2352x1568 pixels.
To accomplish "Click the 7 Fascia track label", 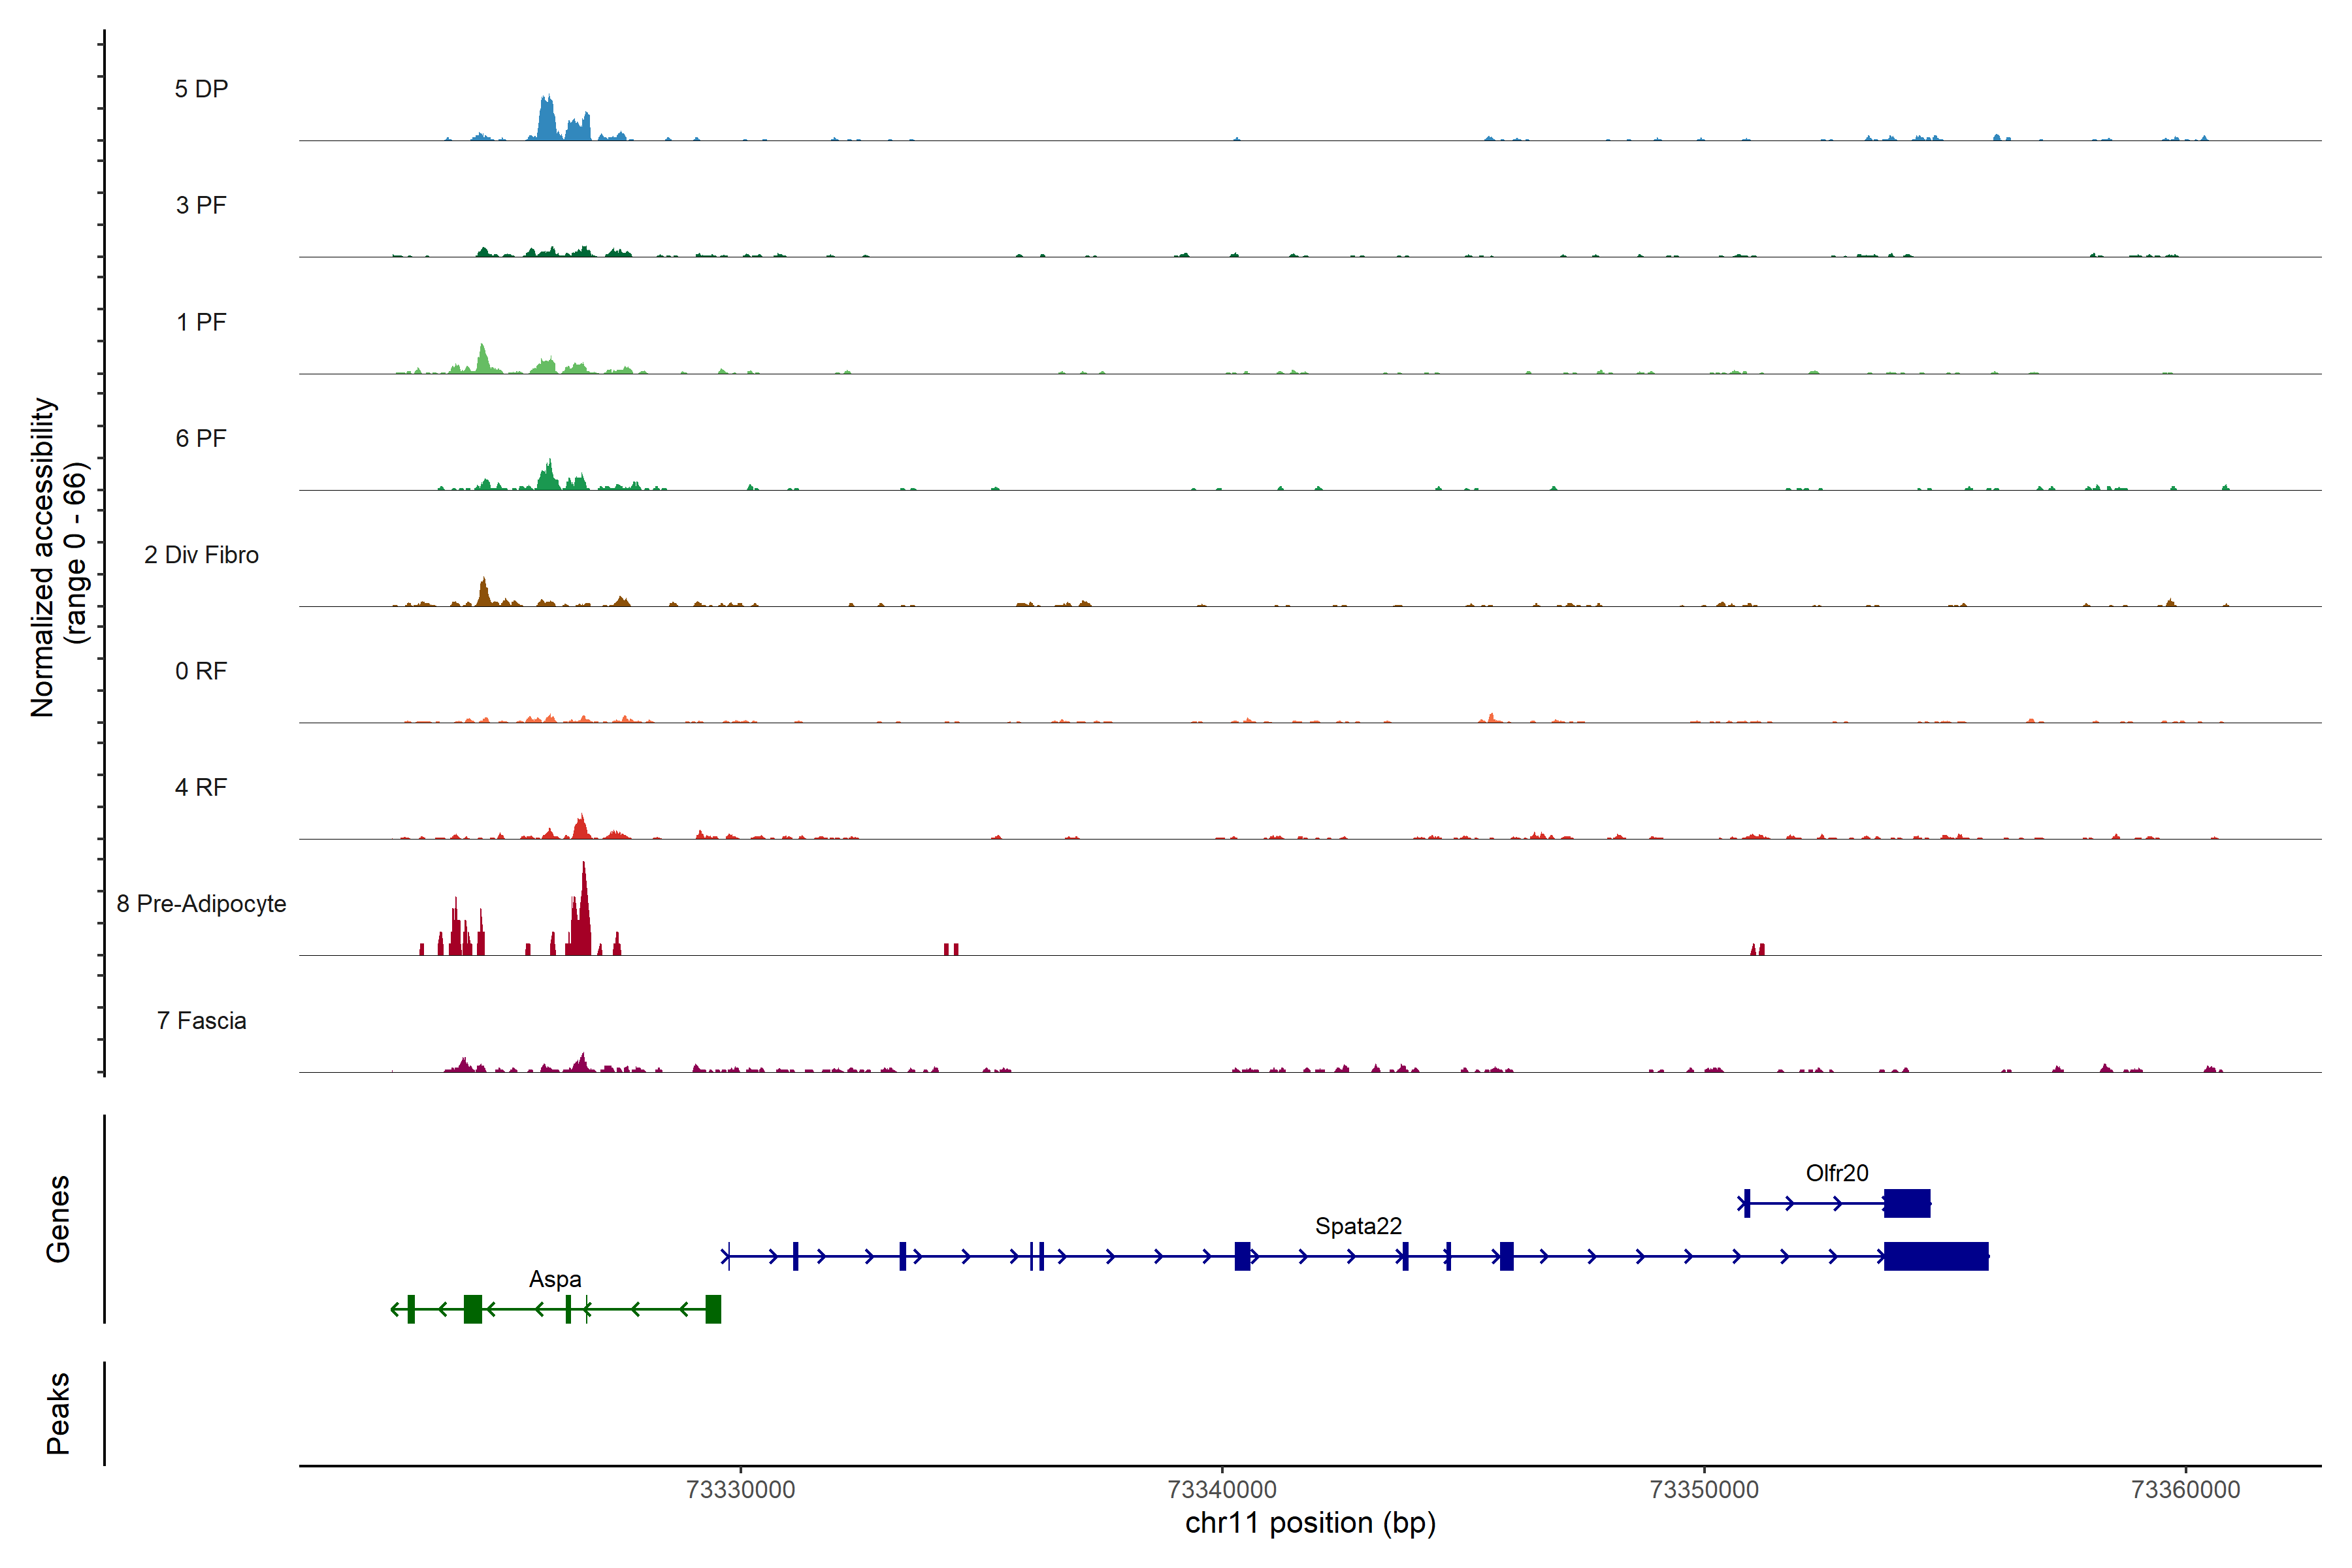I will point(201,1021).
